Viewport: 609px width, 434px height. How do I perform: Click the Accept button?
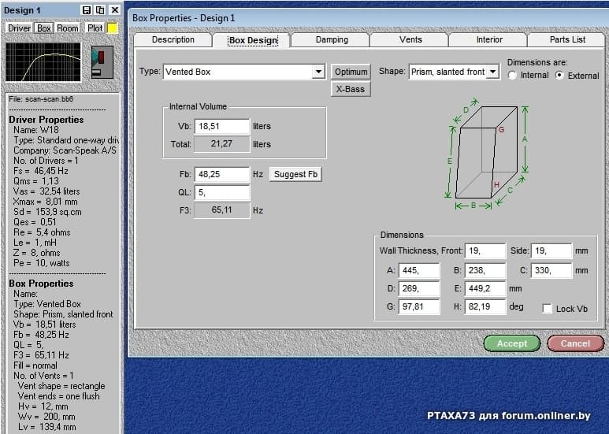tap(511, 343)
